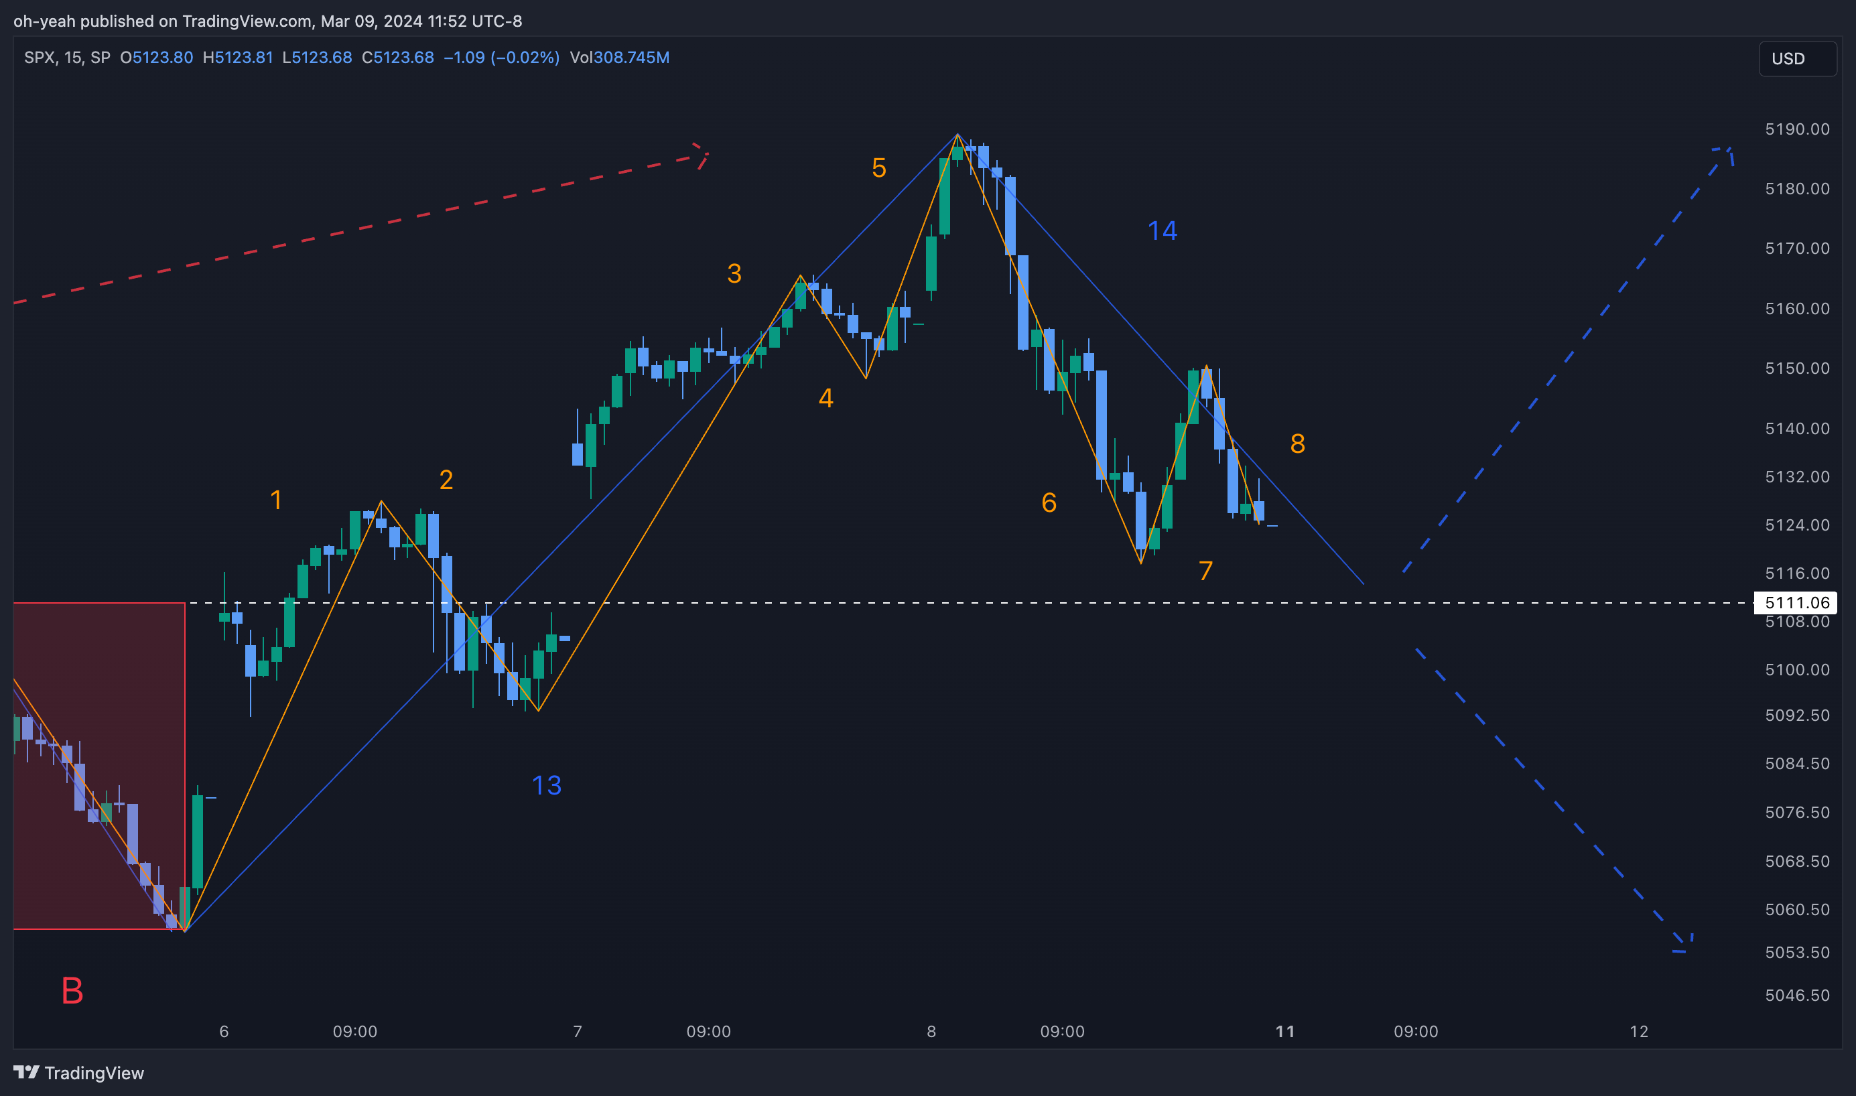This screenshot has height=1096, width=1856.
Task: Click the orange wave label 8
Action: [1297, 444]
